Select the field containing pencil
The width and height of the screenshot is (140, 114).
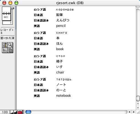coord(61,26)
